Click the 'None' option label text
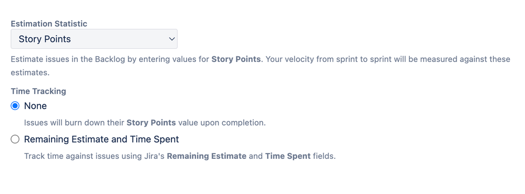This screenshot has height=194, width=525. click(35, 106)
